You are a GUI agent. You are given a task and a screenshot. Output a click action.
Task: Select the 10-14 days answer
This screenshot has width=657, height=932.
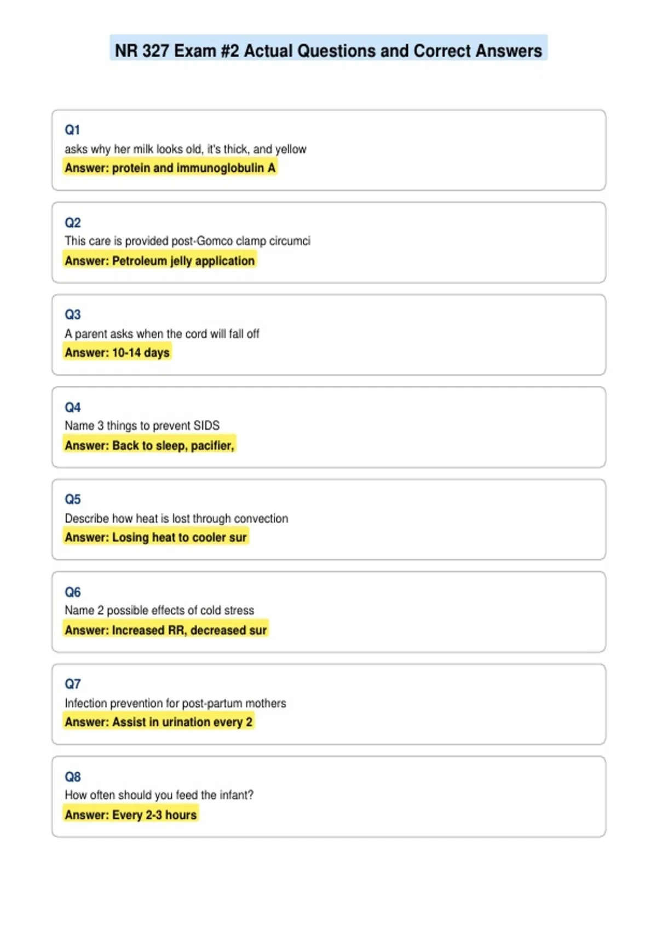tap(117, 353)
